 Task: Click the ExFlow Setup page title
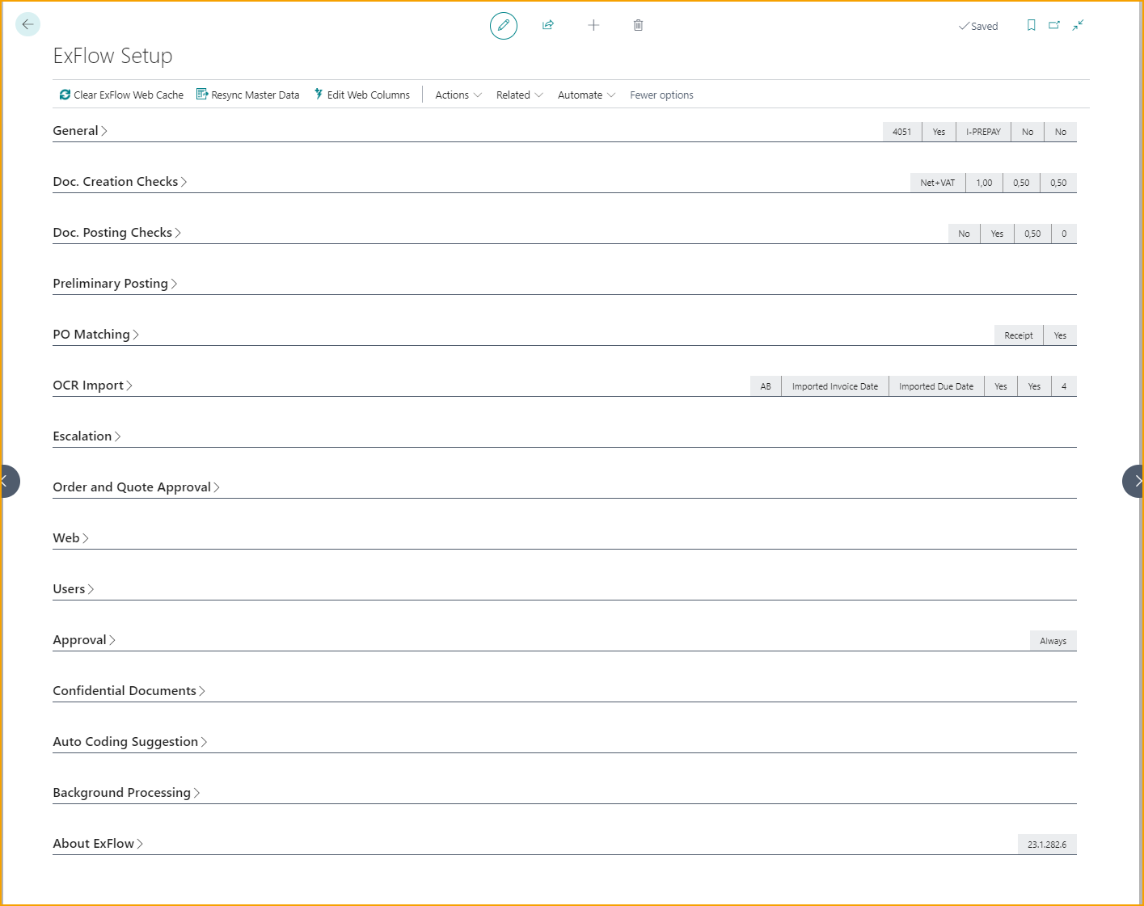click(112, 56)
